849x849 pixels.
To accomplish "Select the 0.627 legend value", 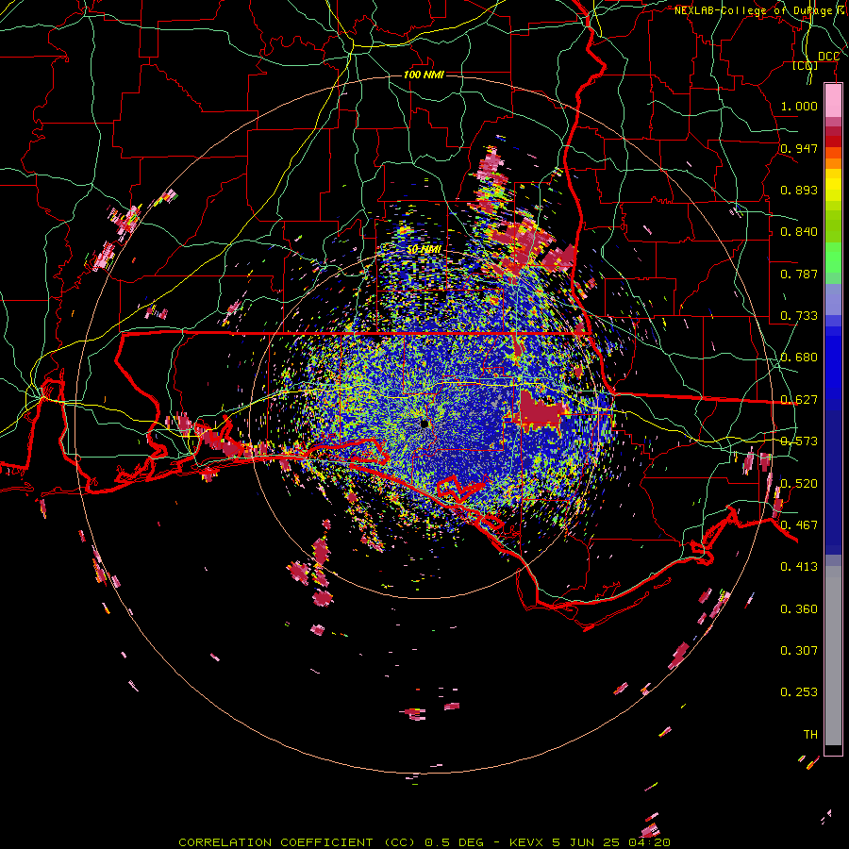I will coord(799,400).
